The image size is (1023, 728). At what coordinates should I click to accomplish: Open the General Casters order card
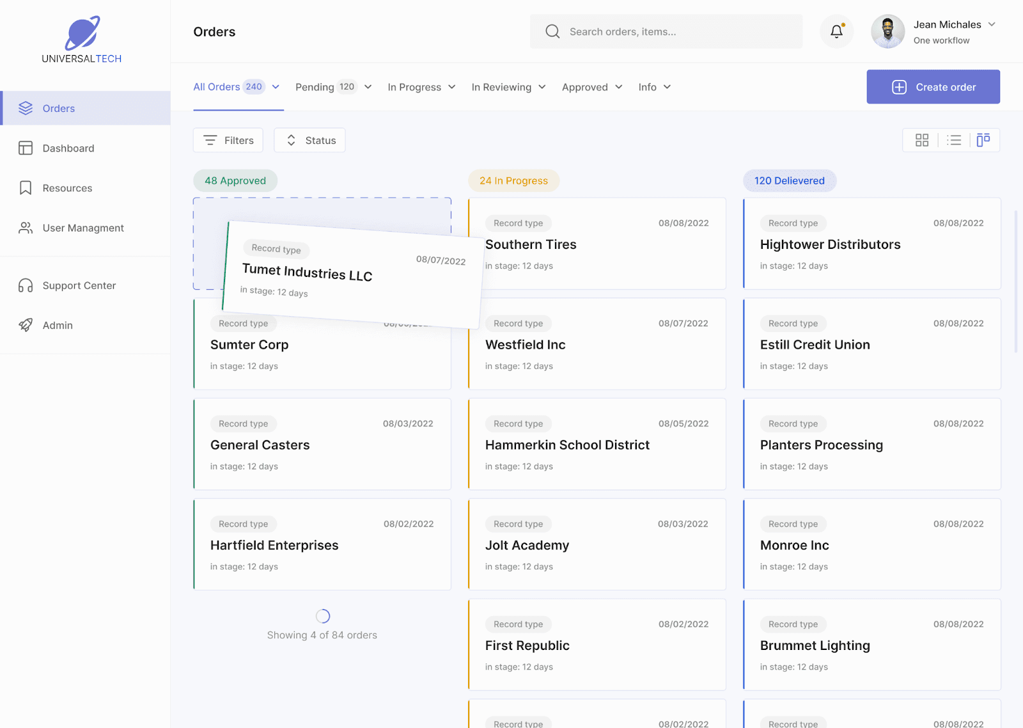click(x=322, y=444)
